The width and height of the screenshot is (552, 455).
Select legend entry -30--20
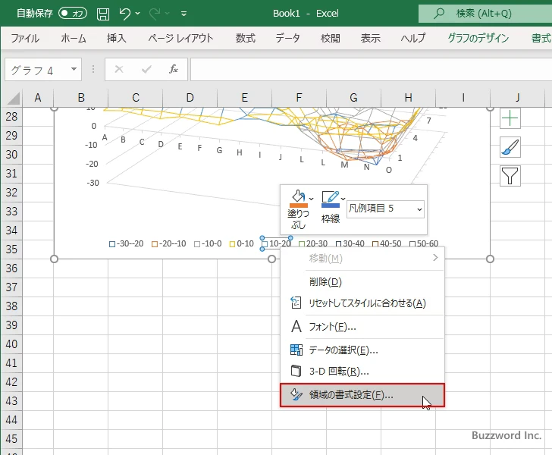tap(127, 243)
